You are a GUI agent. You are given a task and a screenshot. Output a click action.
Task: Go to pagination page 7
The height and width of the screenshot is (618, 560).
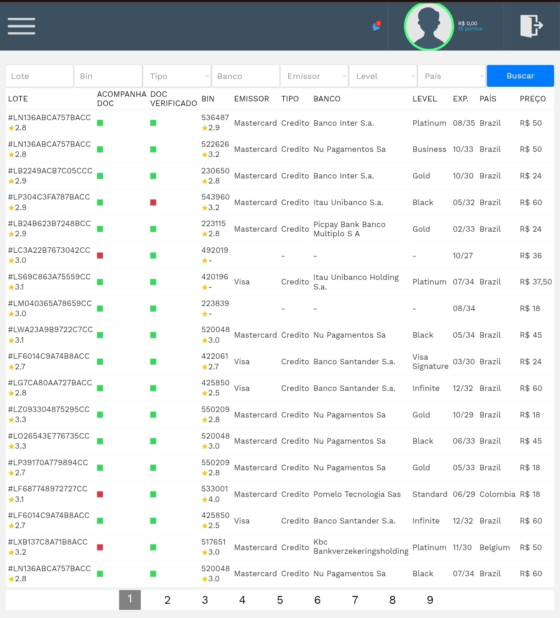(x=355, y=600)
